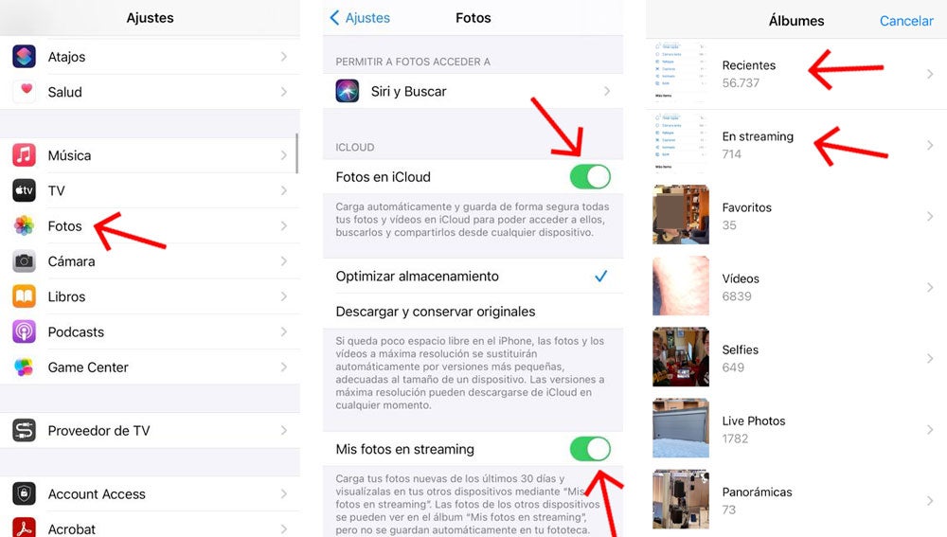Tap the Podcasts icon

[25, 331]
